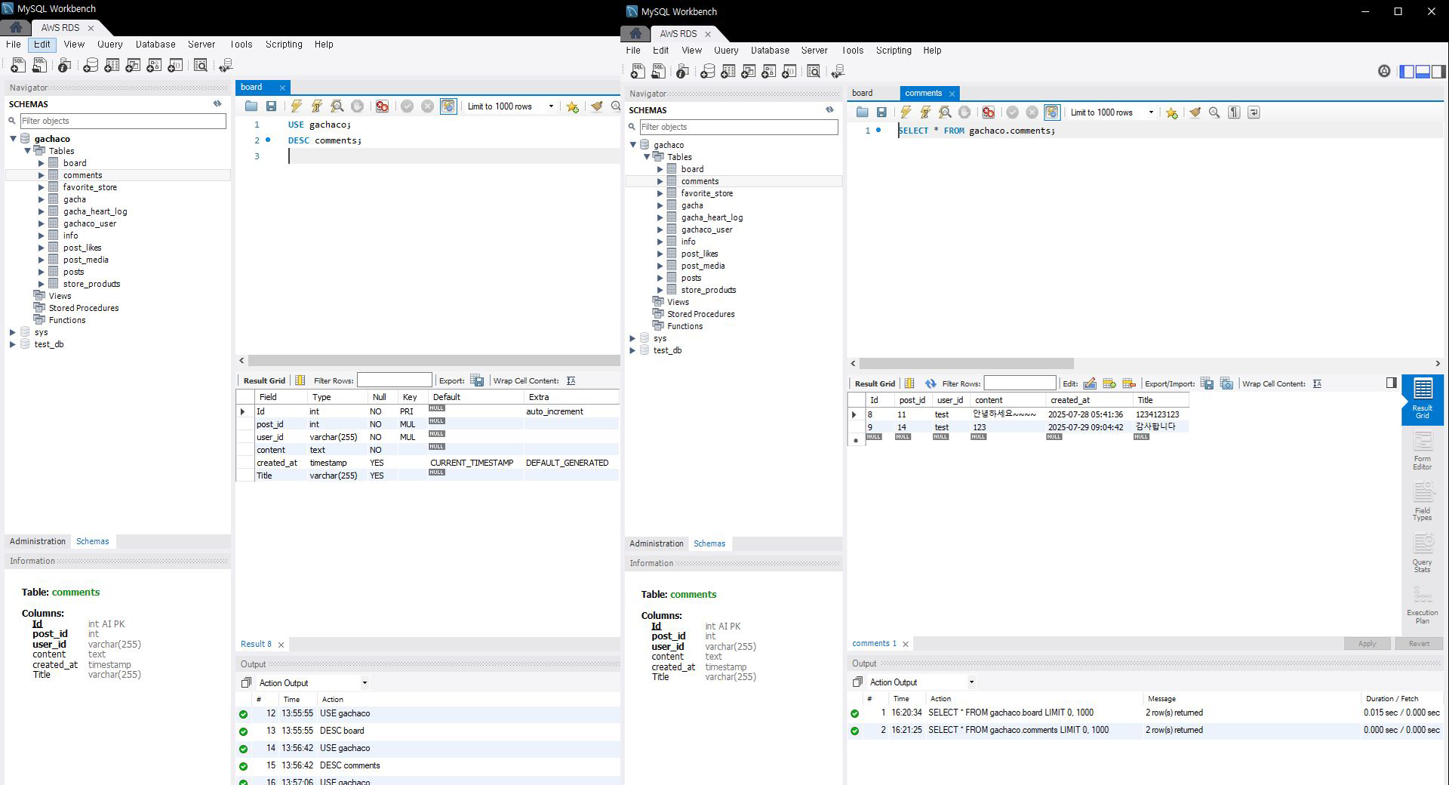Open Scripting menu in right window
1449x785 pixels.
(894, 51)
